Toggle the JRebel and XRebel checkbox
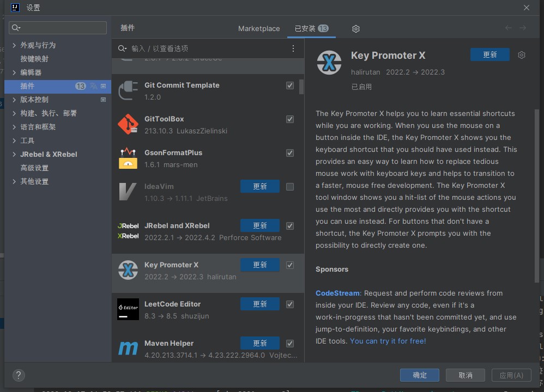 pyautogui.click(x=290, y=226)
